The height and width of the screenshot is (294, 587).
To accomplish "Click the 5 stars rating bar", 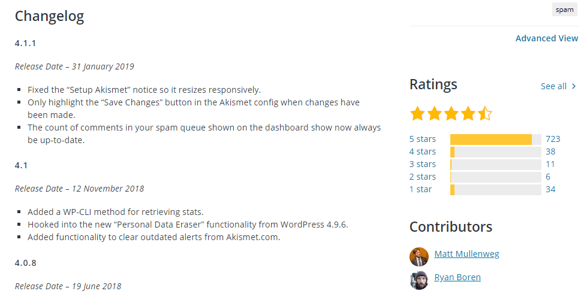I will pyautogui.click(x=495, y=139).
